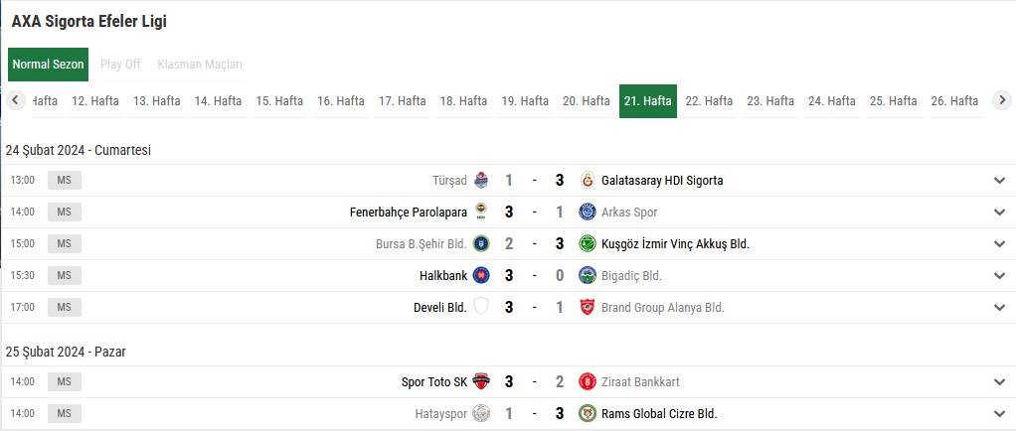Image resolution: width=1016 pixels, height=431 pixels.
Task: Select the 16. Hafta week tab
Action: coord(341,101)
